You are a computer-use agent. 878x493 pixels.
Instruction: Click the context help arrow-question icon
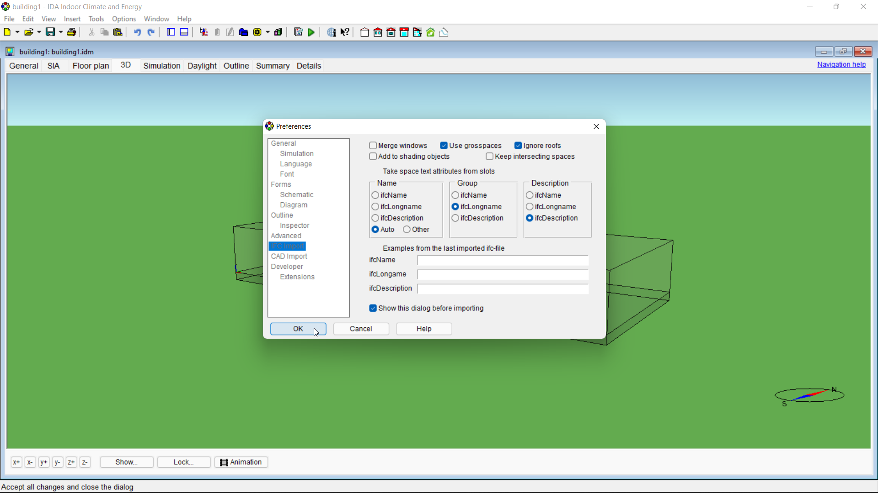tap(345, 32)
